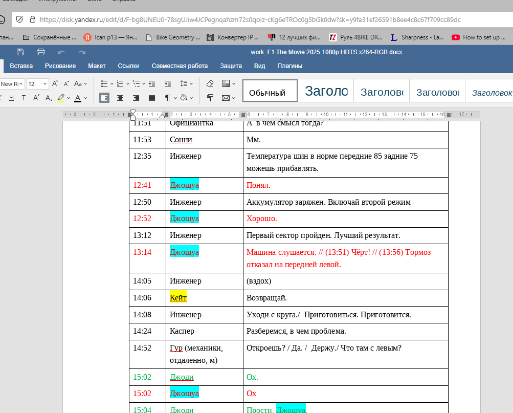Image resolution: width=513 pixels, height=413 pixels.
Task: Set paragraph alignment to justified
Action: (x=152, y=98)
